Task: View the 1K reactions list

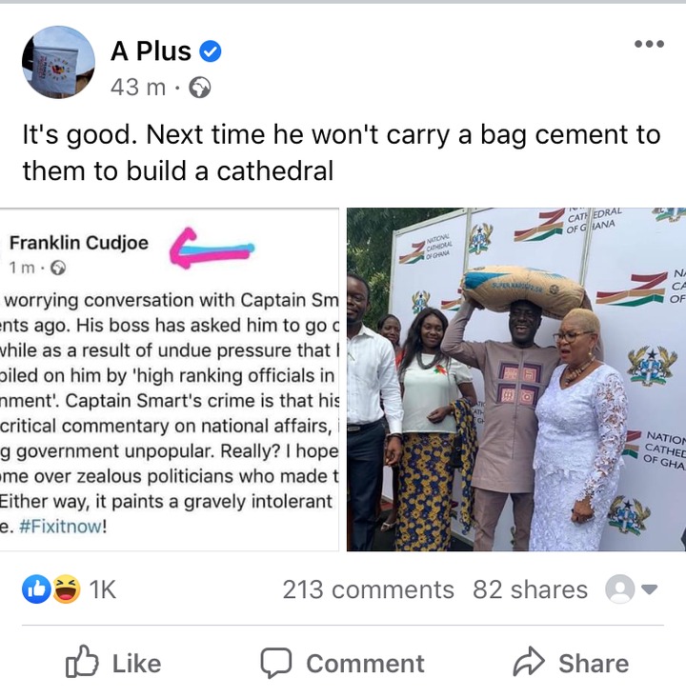Action: coord(103,589)
